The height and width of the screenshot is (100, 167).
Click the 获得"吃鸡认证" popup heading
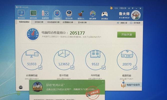(x=55, y=85)
